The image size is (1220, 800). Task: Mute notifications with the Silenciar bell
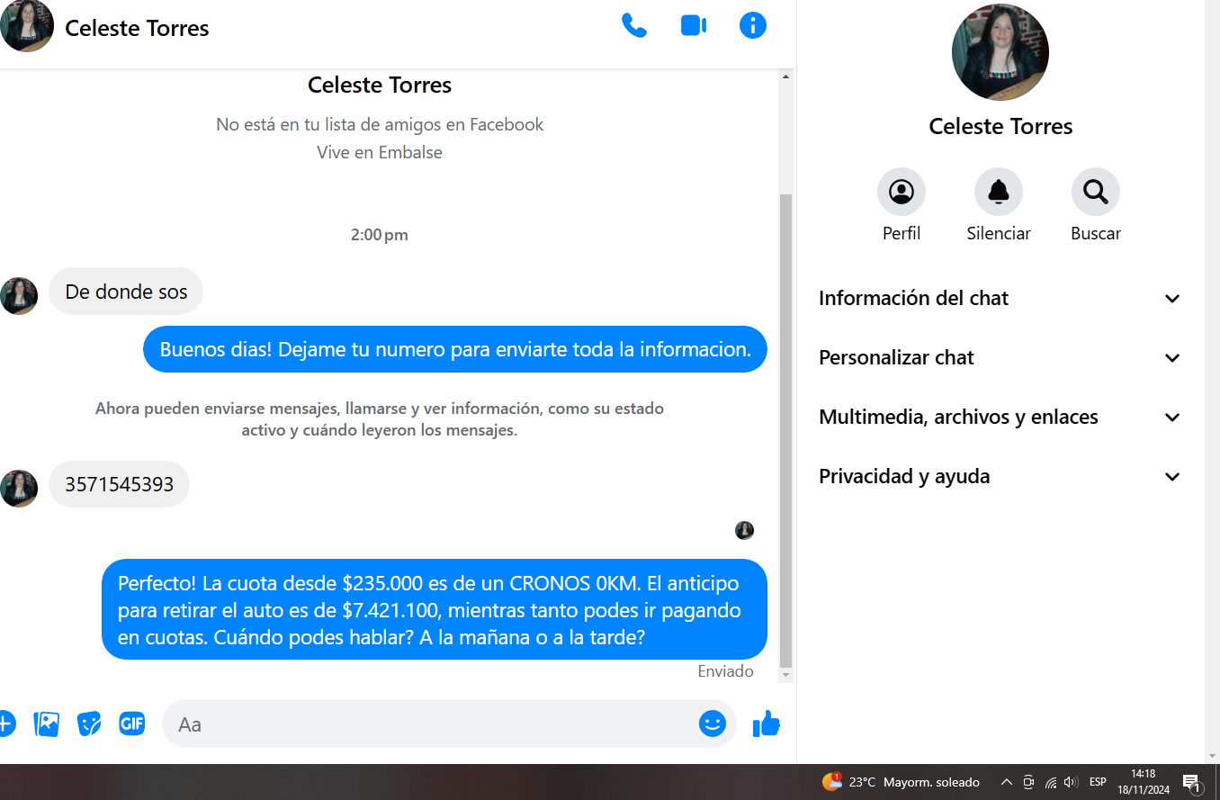999,192
